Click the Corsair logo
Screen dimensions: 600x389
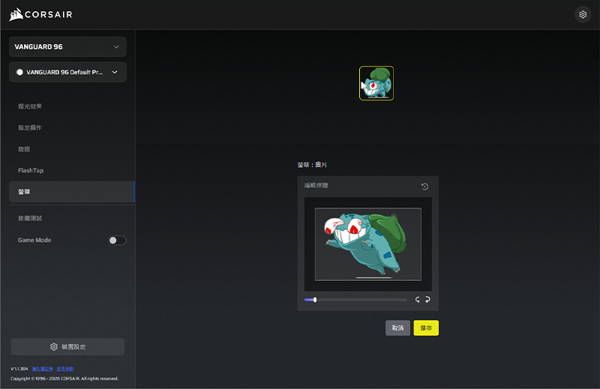[x=41, y=14]
